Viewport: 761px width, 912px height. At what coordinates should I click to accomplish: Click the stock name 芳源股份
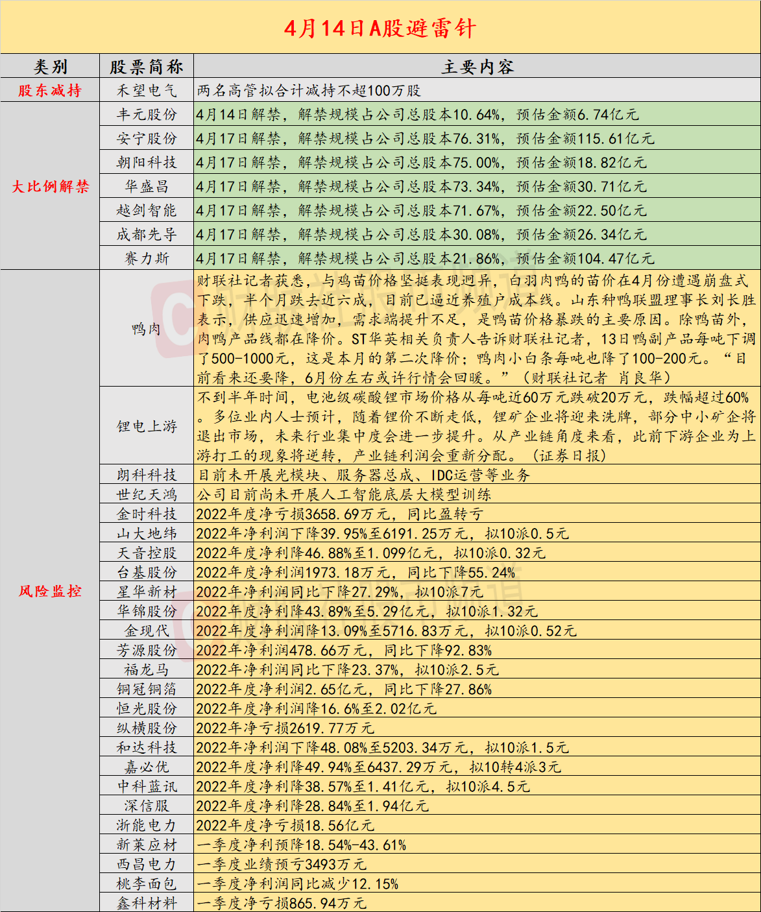[147, 651]
